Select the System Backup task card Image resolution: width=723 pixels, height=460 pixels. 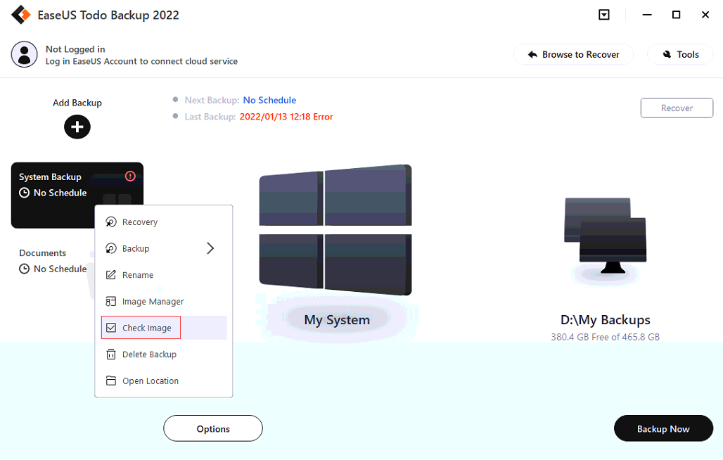77,195
